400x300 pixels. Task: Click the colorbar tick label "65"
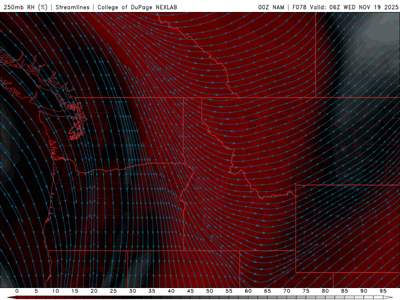click(267, 291)
